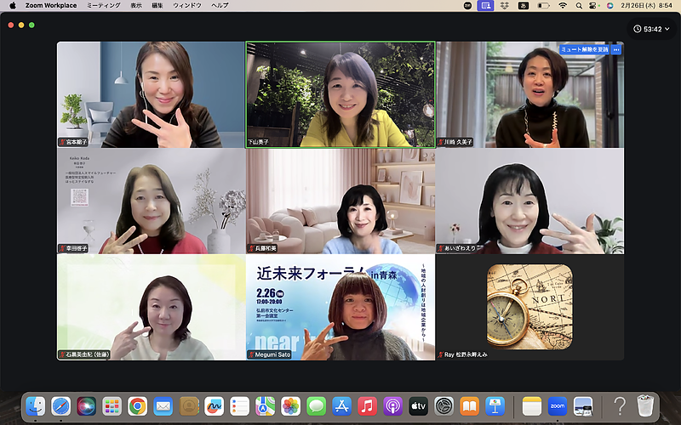The image size is (681, 425).
Task: Launch Safari from the Dock
Action: (60, 406)
